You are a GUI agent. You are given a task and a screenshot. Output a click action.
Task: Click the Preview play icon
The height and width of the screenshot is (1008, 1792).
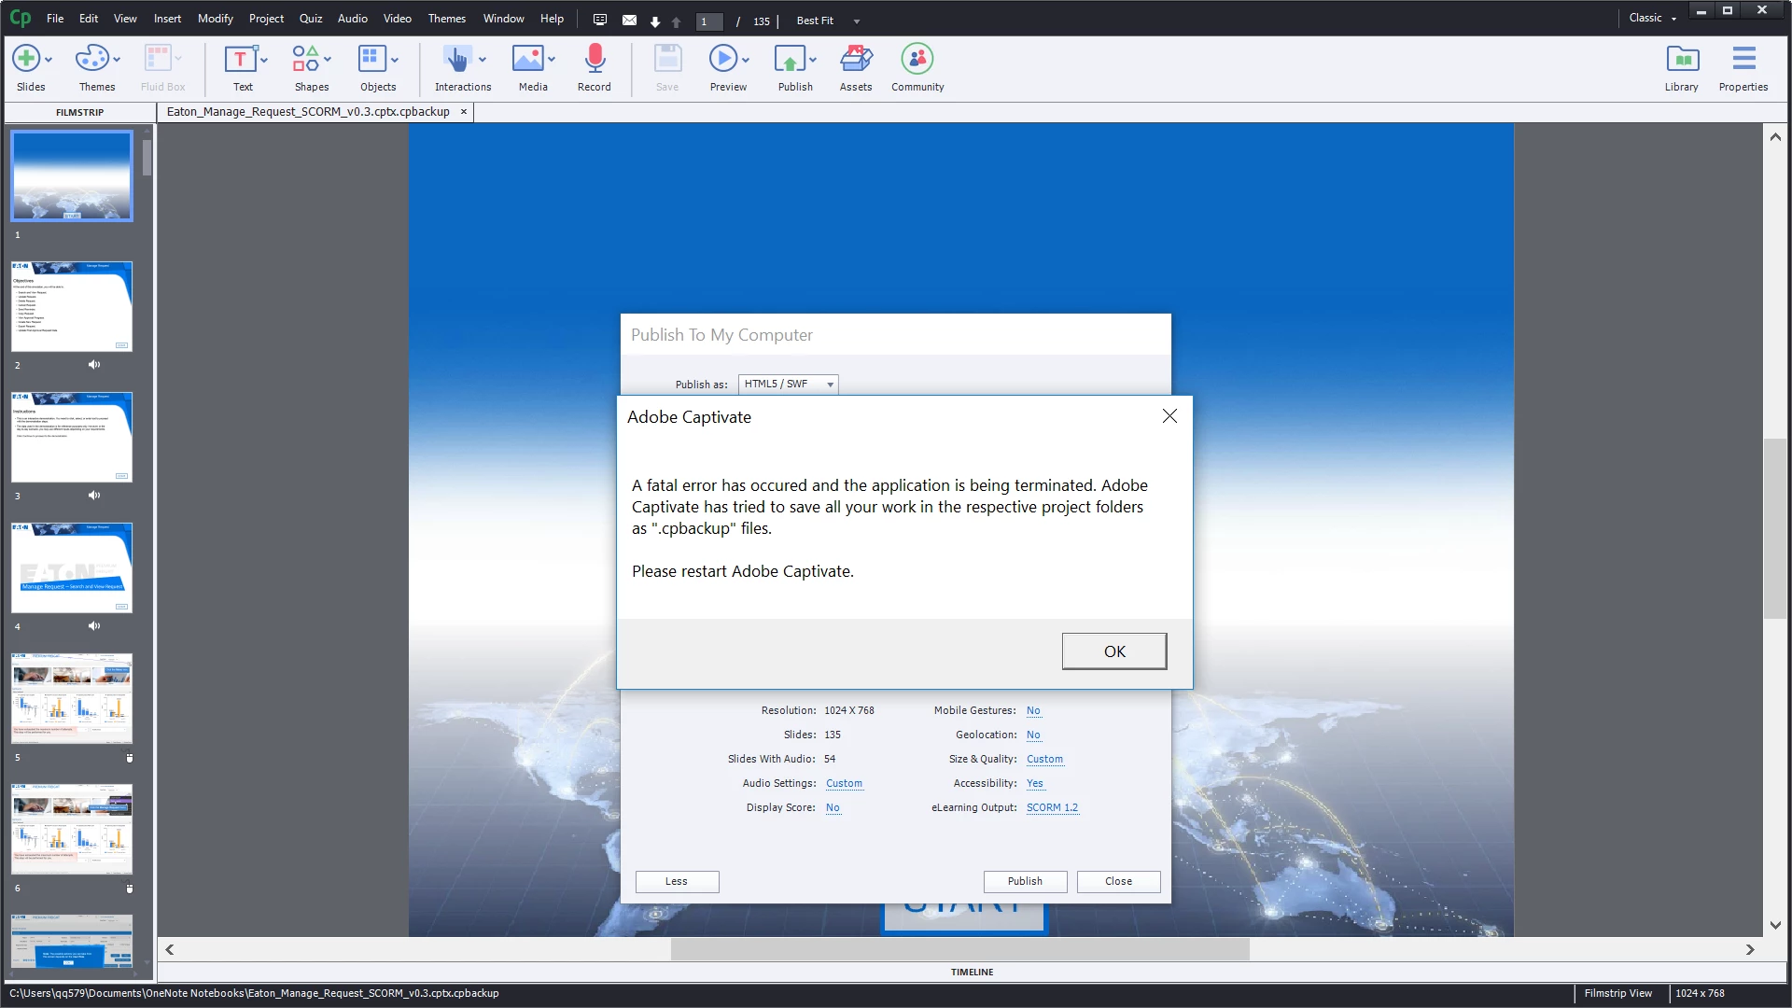click(x=722, y=59)
